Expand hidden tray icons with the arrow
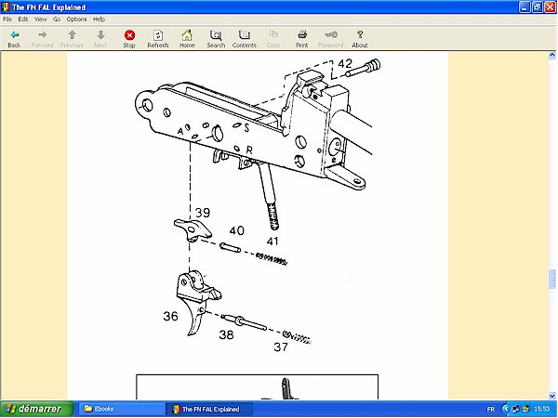558x418 pixels. [x=506, y=409]
